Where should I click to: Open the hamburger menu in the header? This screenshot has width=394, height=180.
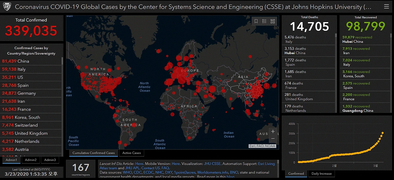tap(386, 6)
